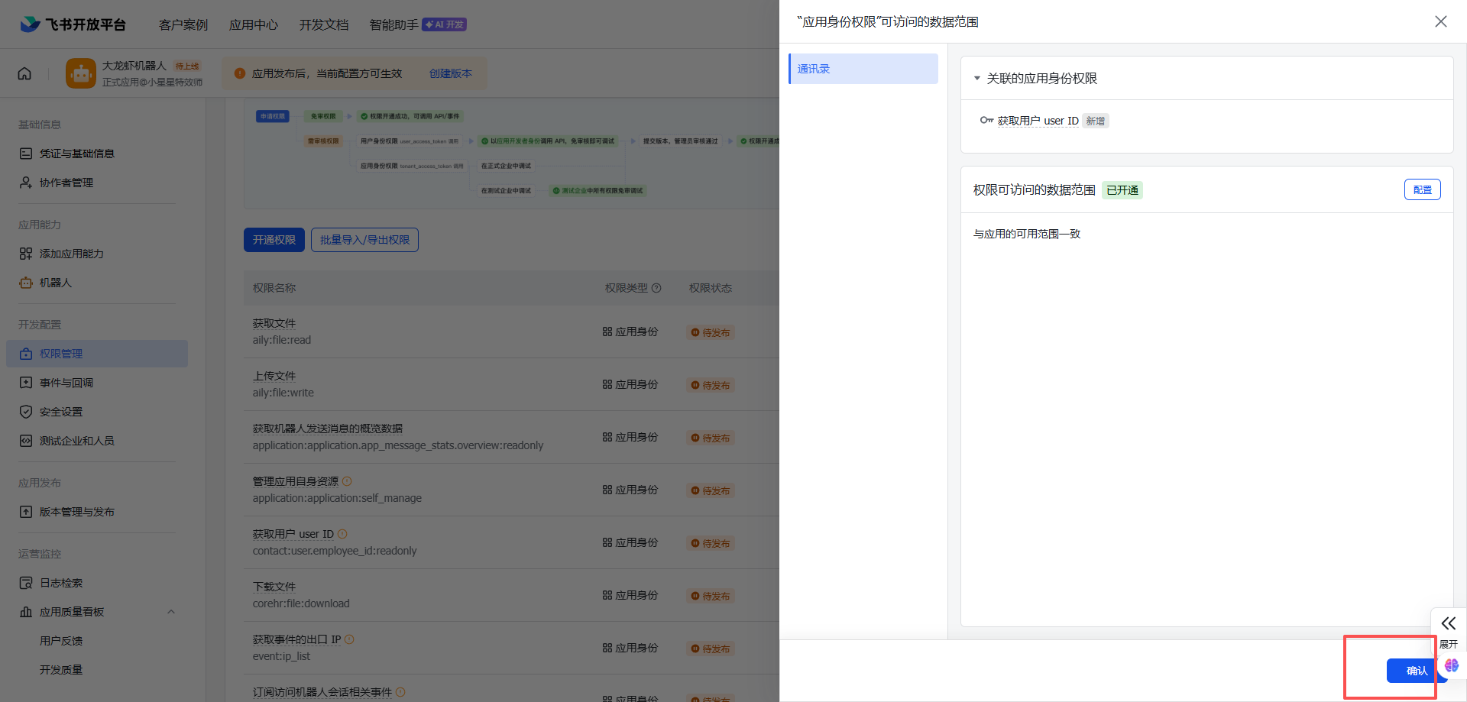Click info icon next to 管理应用自身资源

pos(347,481)
